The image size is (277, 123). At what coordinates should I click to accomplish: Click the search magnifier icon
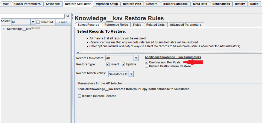coord(68,16)
